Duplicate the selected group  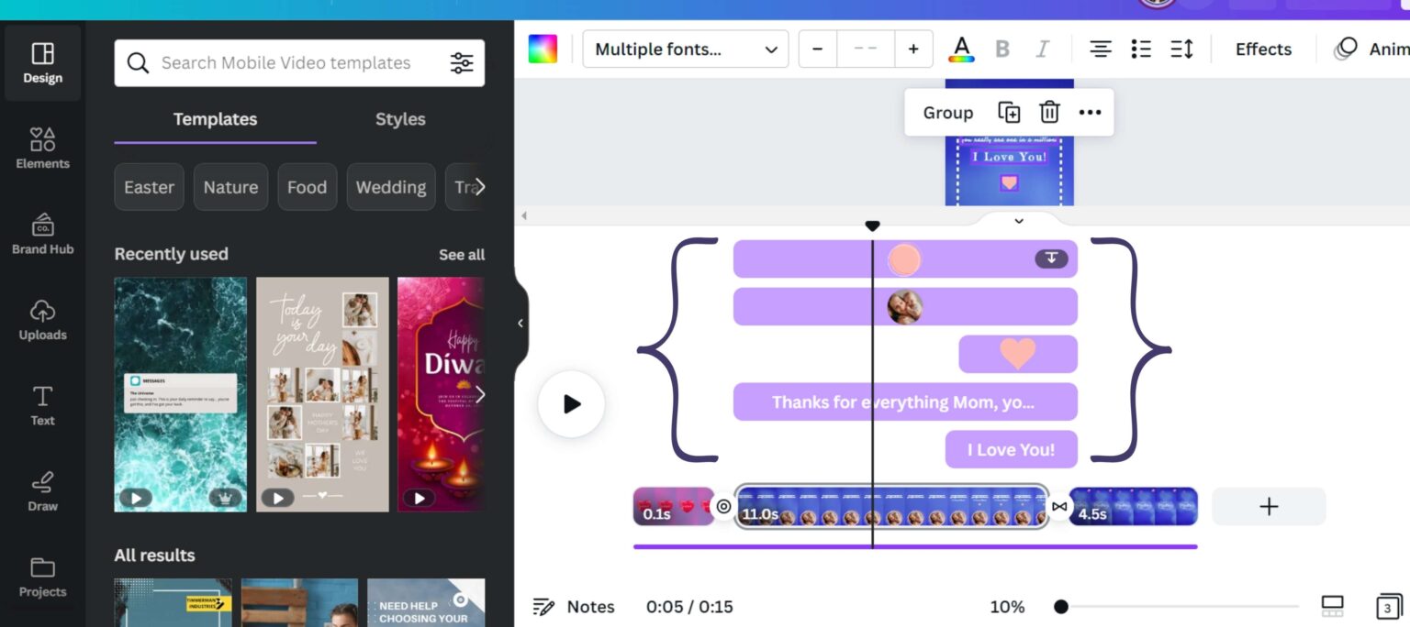pyautogui.click(x=1008, y=112)
